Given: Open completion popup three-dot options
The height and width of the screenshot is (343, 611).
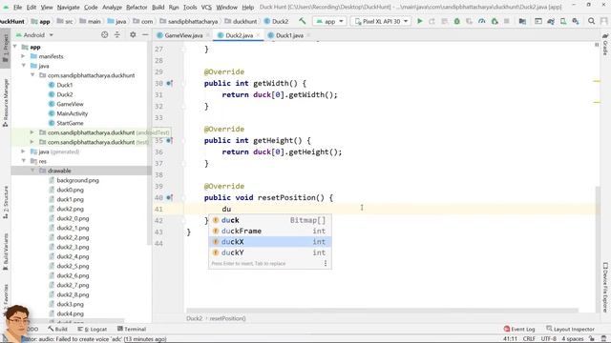Looking at the screenshot, I should (326, 263).
